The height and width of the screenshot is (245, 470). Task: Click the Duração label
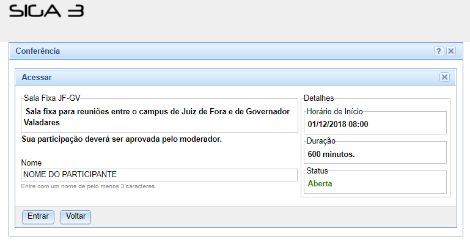click(x=321, y=141)
